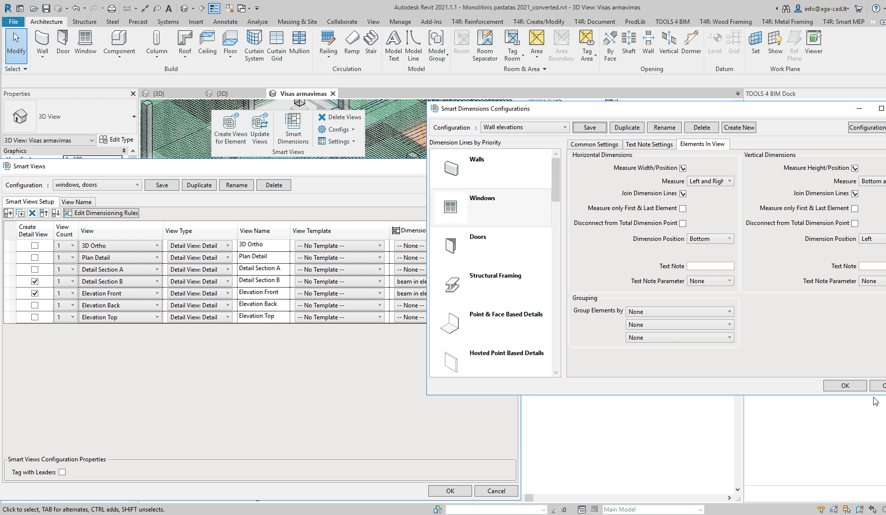Select the Dormer opening tool
The height and width of the screenshot is (515, 886).
click(691, 42)
